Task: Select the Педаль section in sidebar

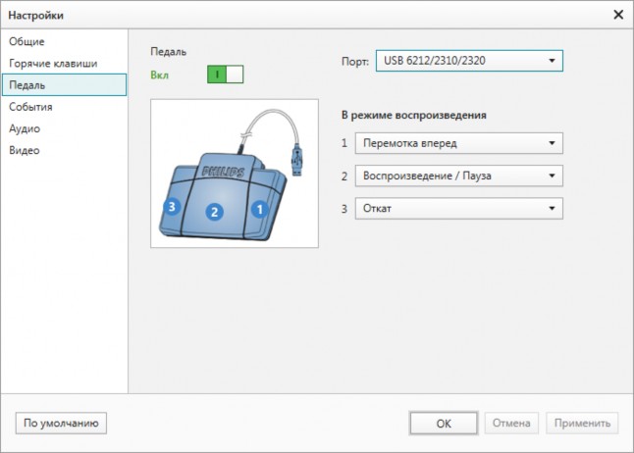Action: (65, 85)
